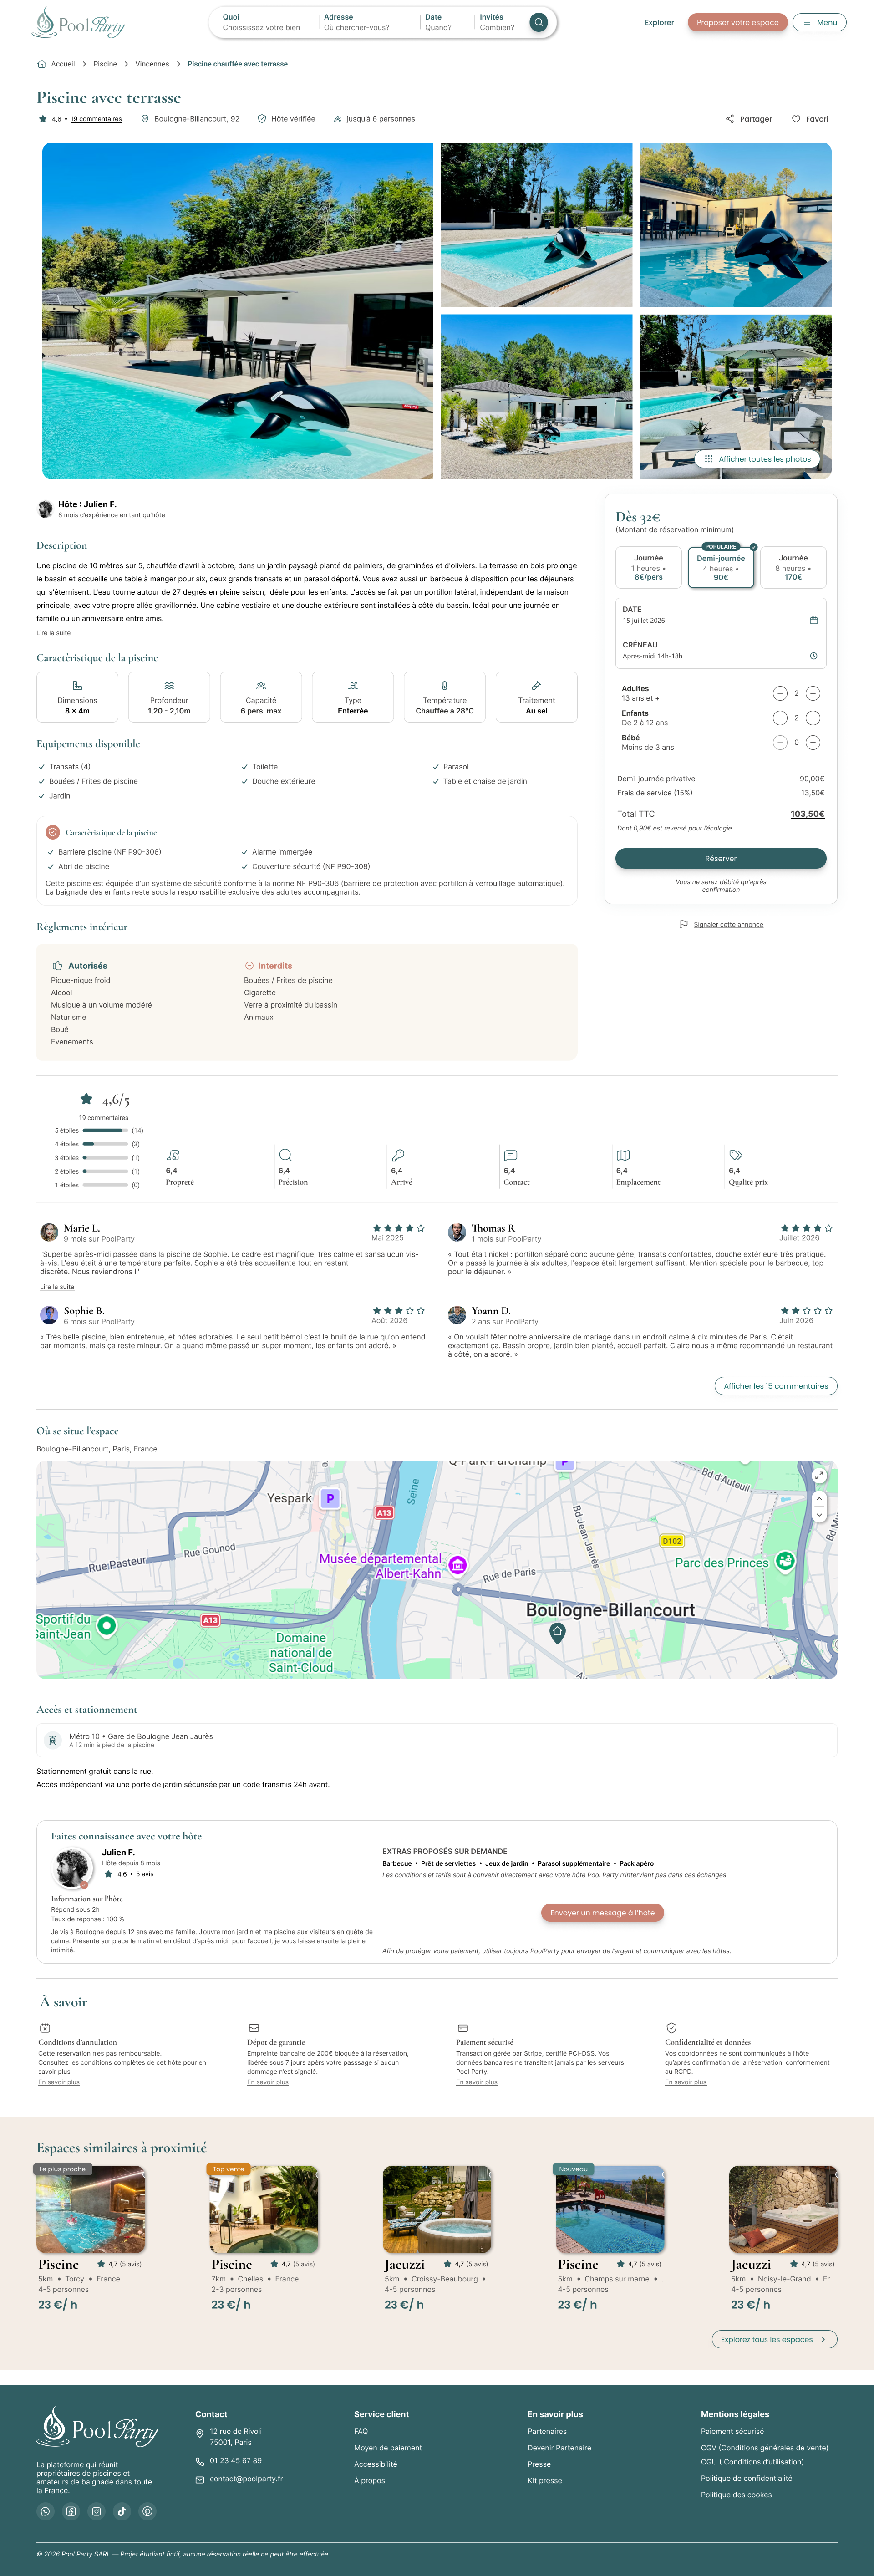
Task: Select the Journée 8 heures 170€ option
Action: click(x=793, y=567)
